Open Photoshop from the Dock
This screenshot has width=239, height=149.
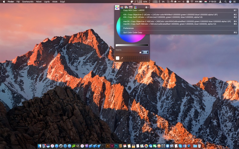[116, 146]
